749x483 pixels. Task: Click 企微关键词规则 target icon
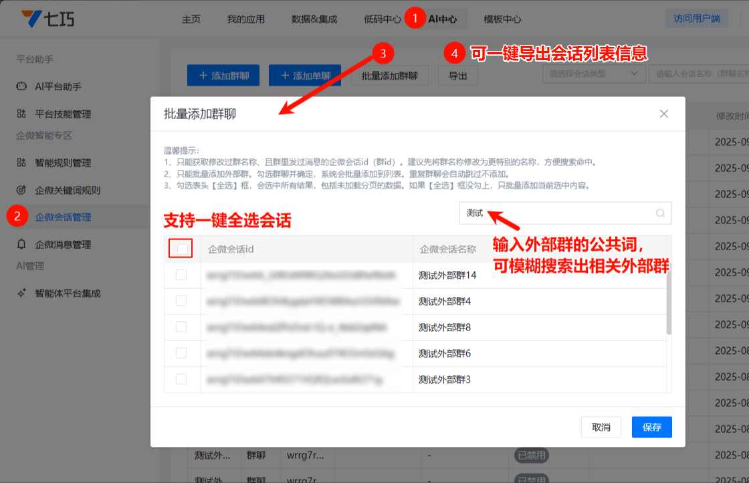pos(21,190)
